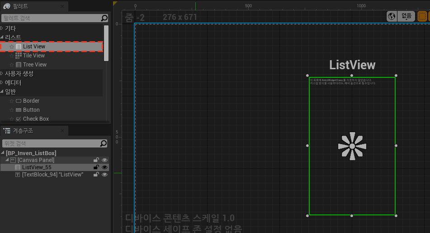Favorite the Tree View star icon
This screenshot has height=233, width=430.
[x=11, y=65]
